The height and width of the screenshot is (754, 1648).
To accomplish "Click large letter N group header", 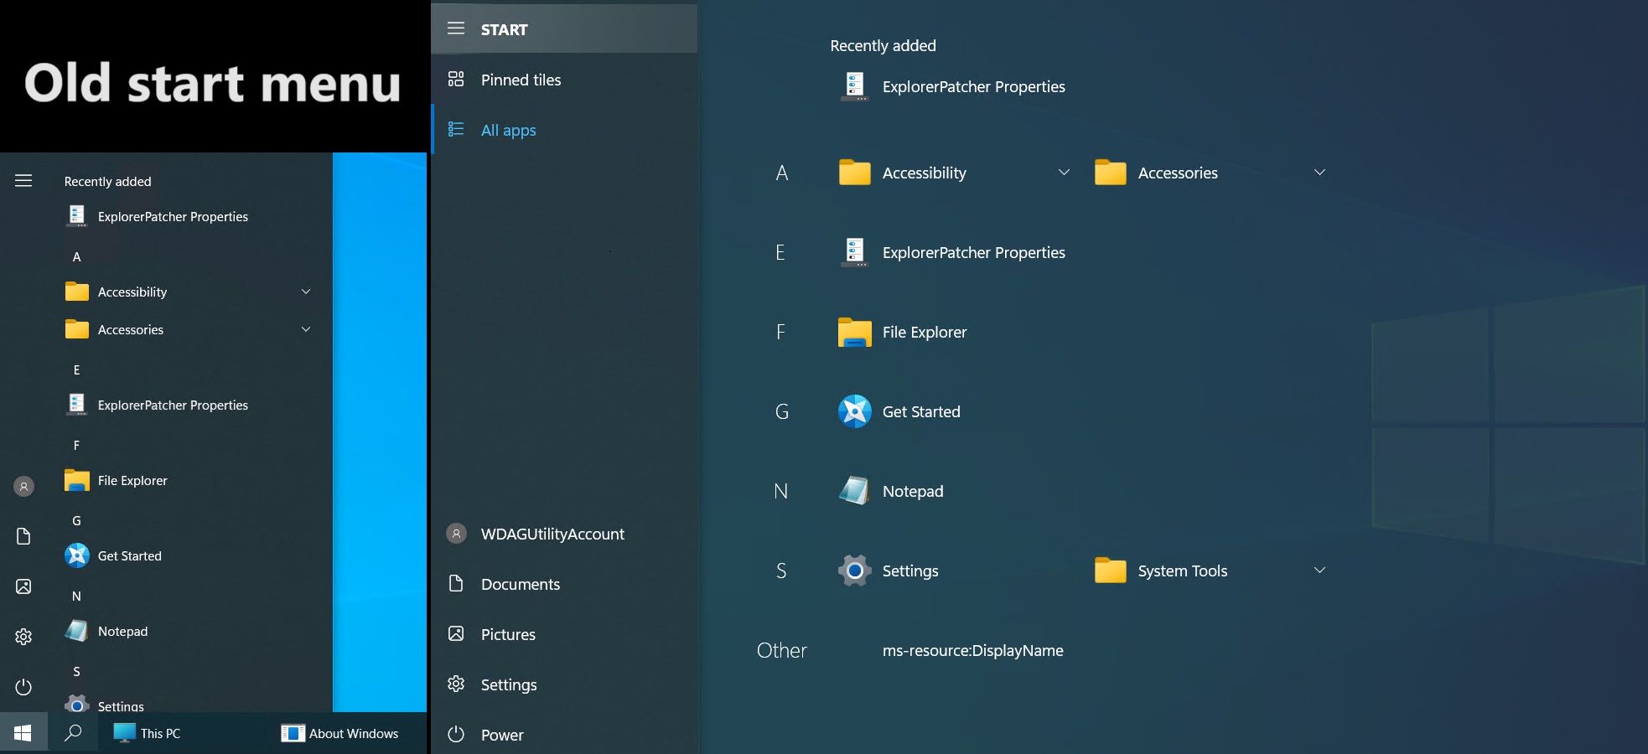I will pos(781,491).
